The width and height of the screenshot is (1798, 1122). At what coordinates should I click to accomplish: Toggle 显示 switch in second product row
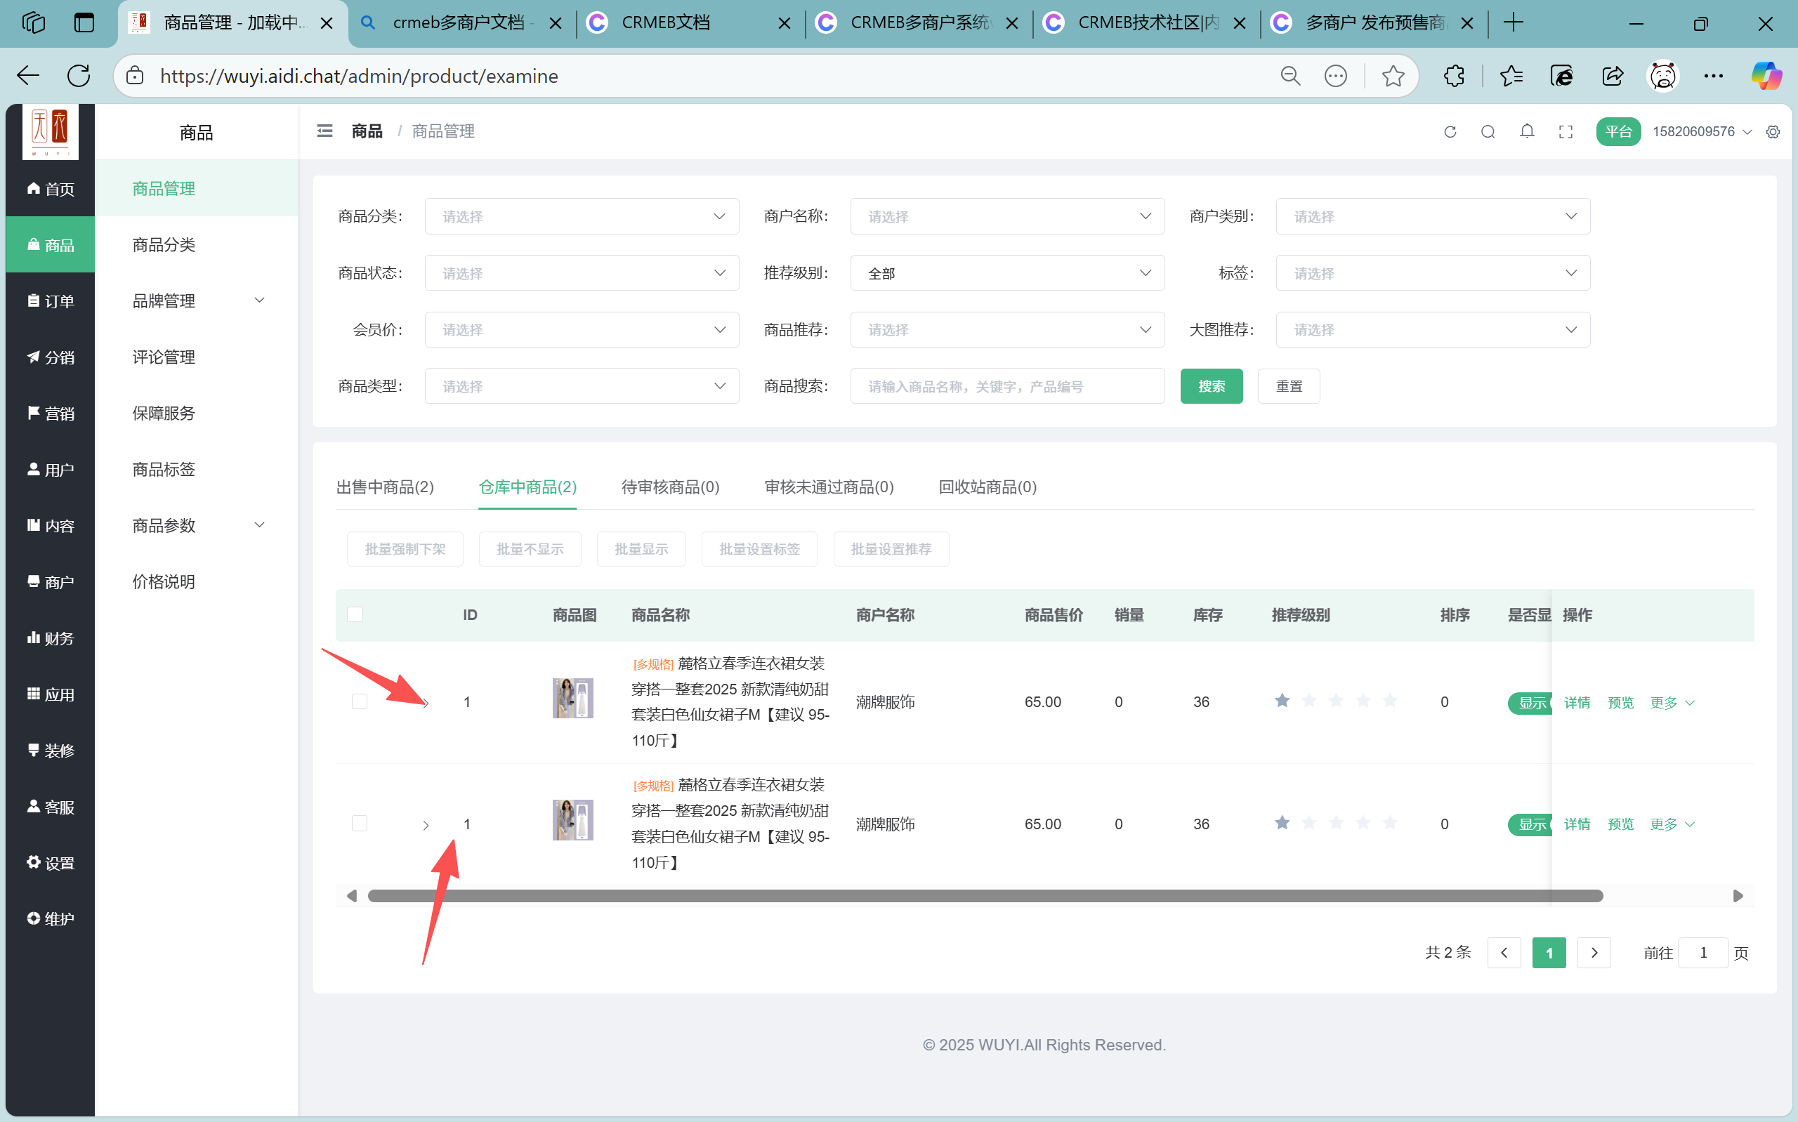[x=1530, y=824]
